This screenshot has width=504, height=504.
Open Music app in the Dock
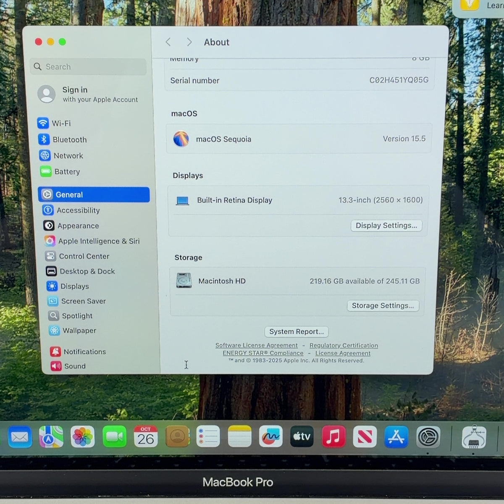333,437
